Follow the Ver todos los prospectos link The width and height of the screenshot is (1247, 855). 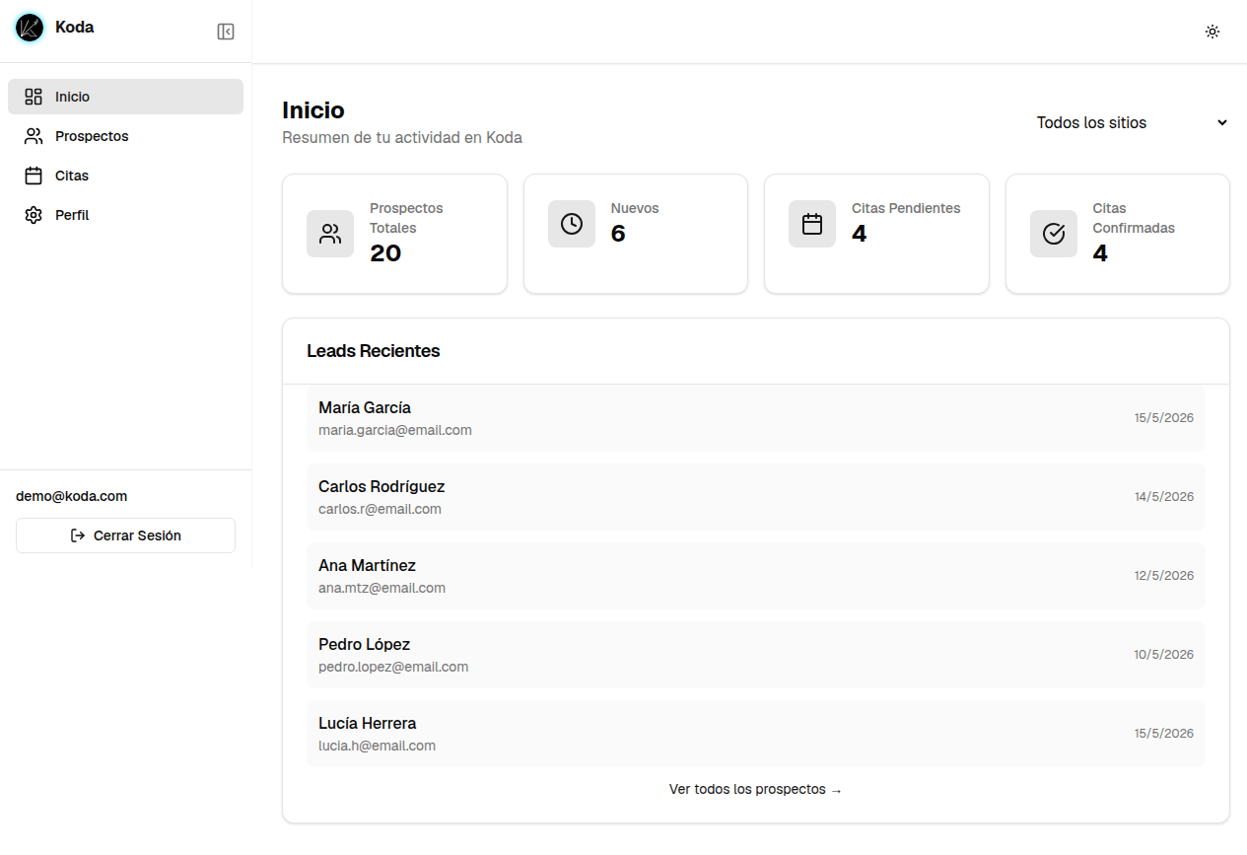coord(755,790)
